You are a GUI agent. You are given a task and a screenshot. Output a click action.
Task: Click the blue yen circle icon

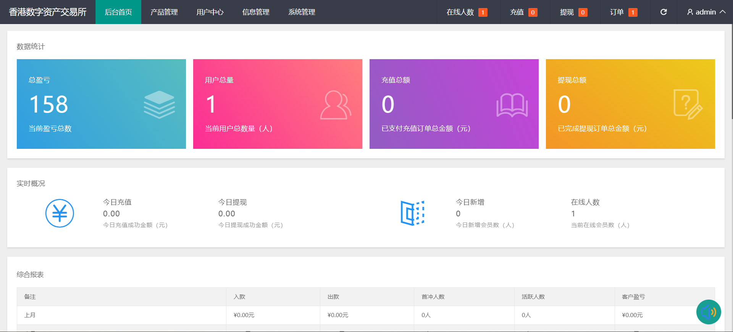[x=60, y=213]
